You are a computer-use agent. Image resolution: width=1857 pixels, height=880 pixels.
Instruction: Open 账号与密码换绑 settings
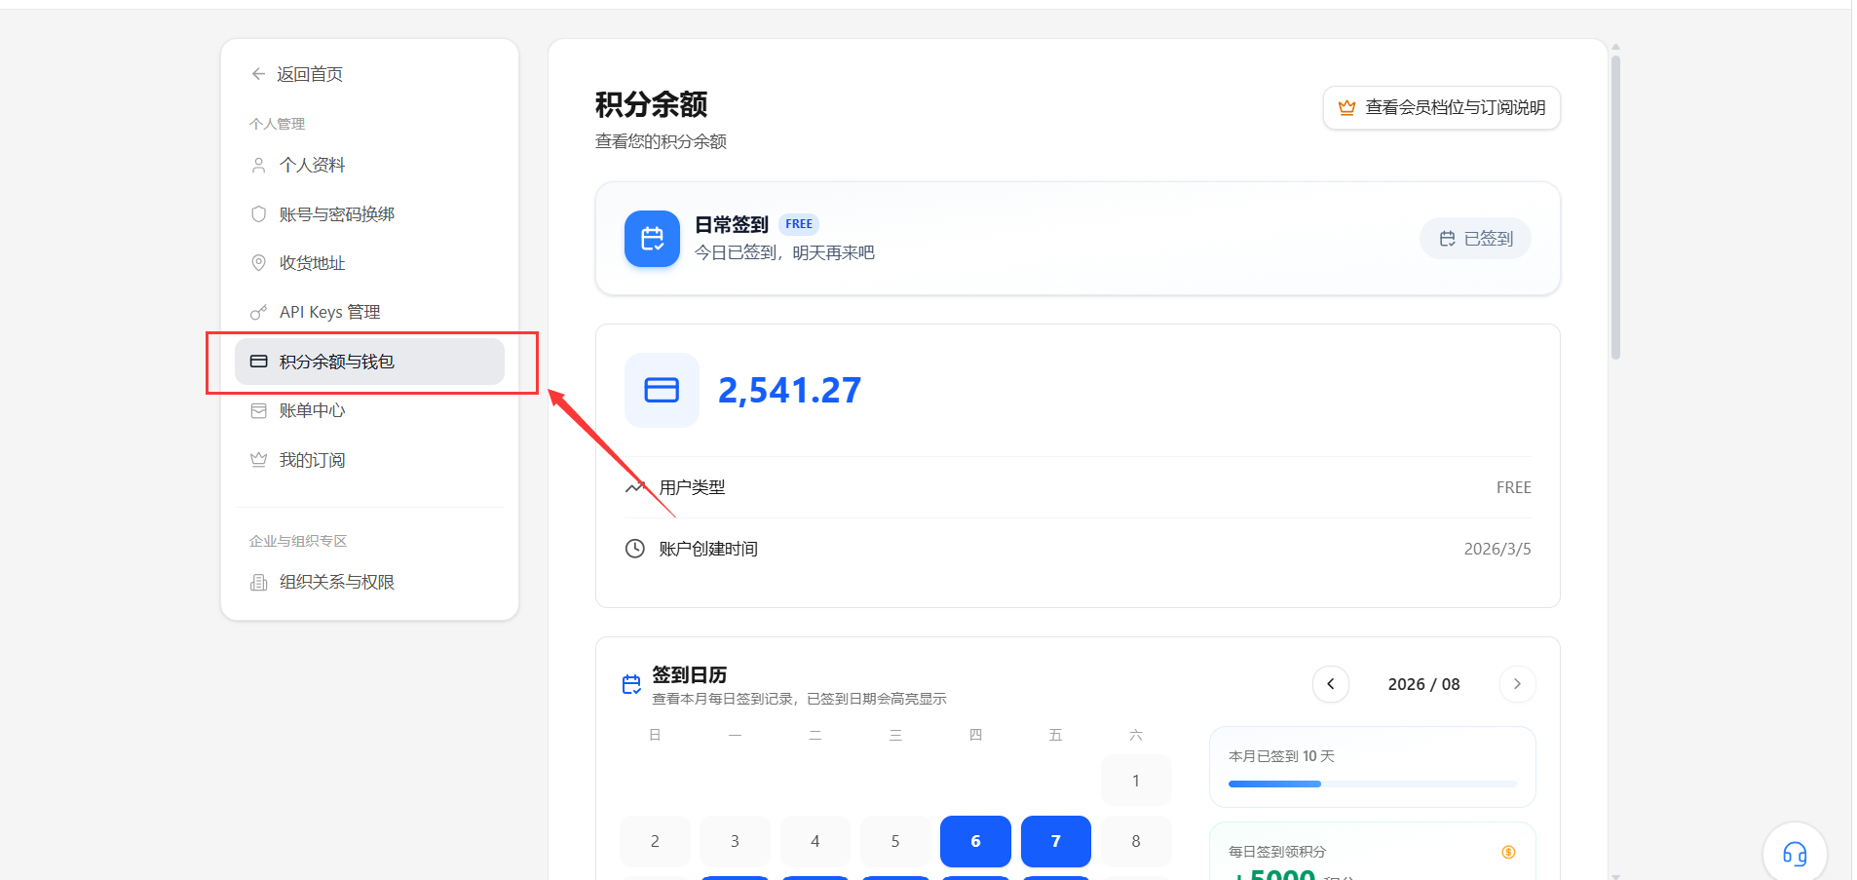(369, 214)
